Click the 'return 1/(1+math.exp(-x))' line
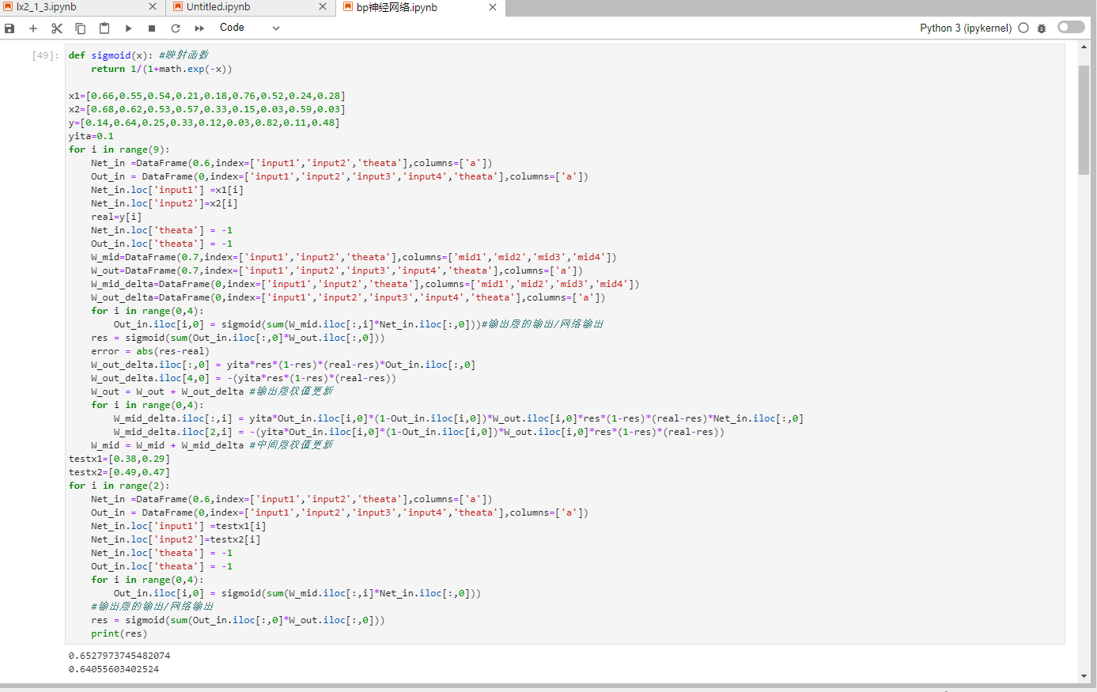1097x692 pixels. (161, 69)
